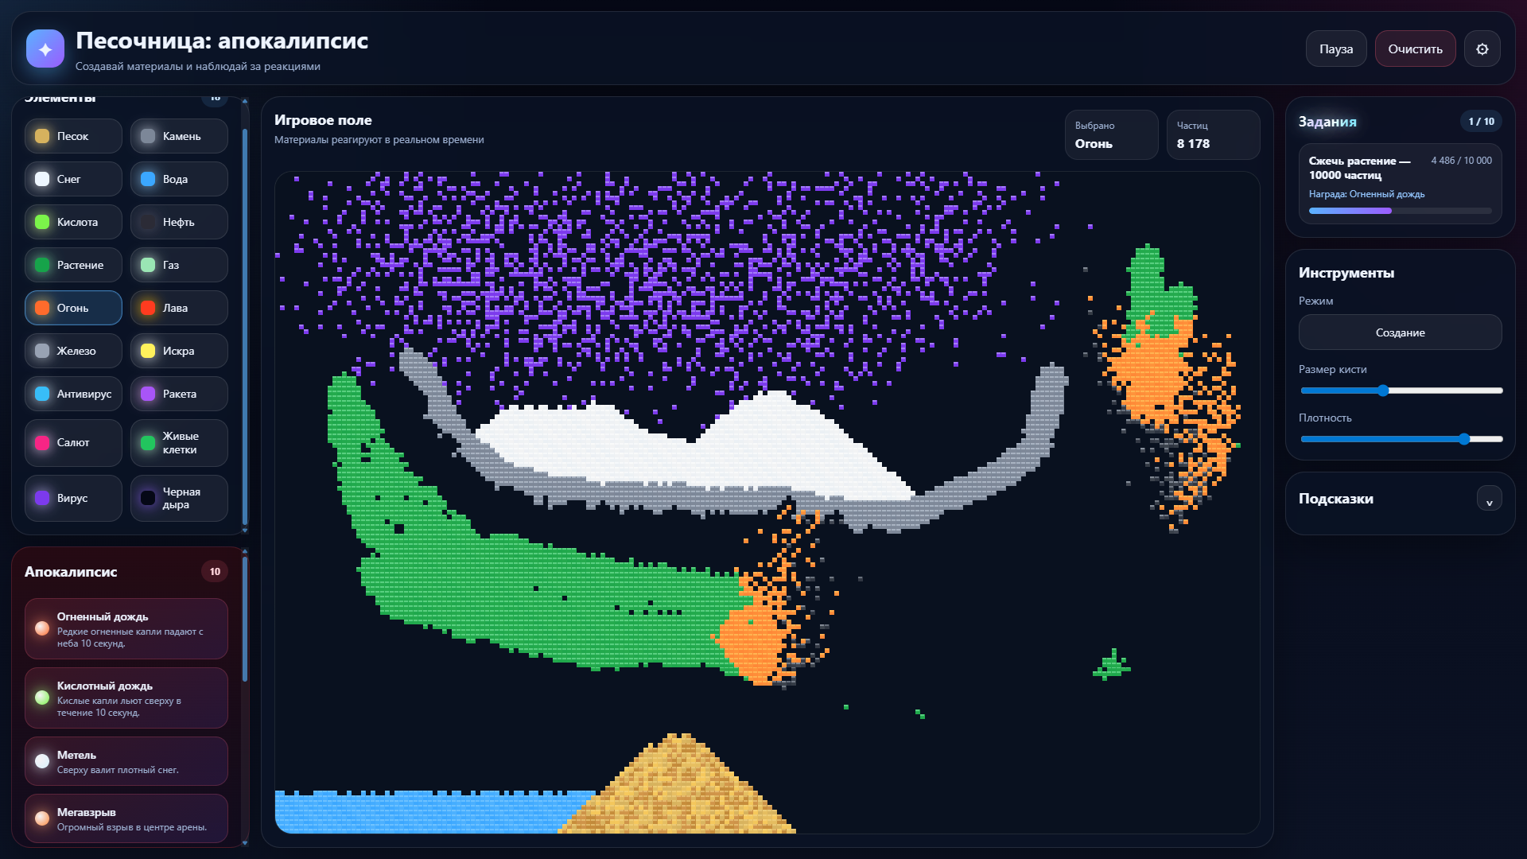Adjust the Размер кисти slider

pyautogui.click(x=1401, y=391)
